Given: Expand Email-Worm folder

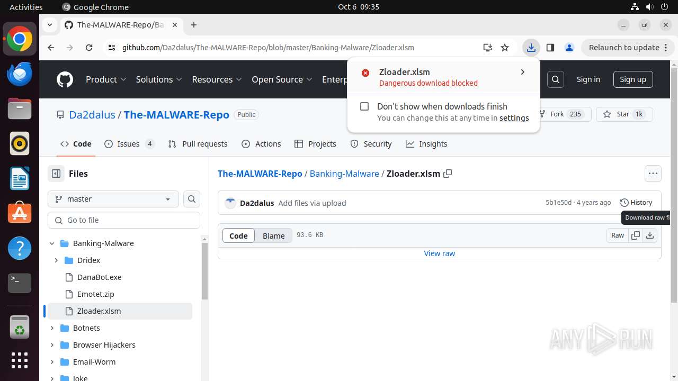Looking at the screenshot, I should (52, 362).
